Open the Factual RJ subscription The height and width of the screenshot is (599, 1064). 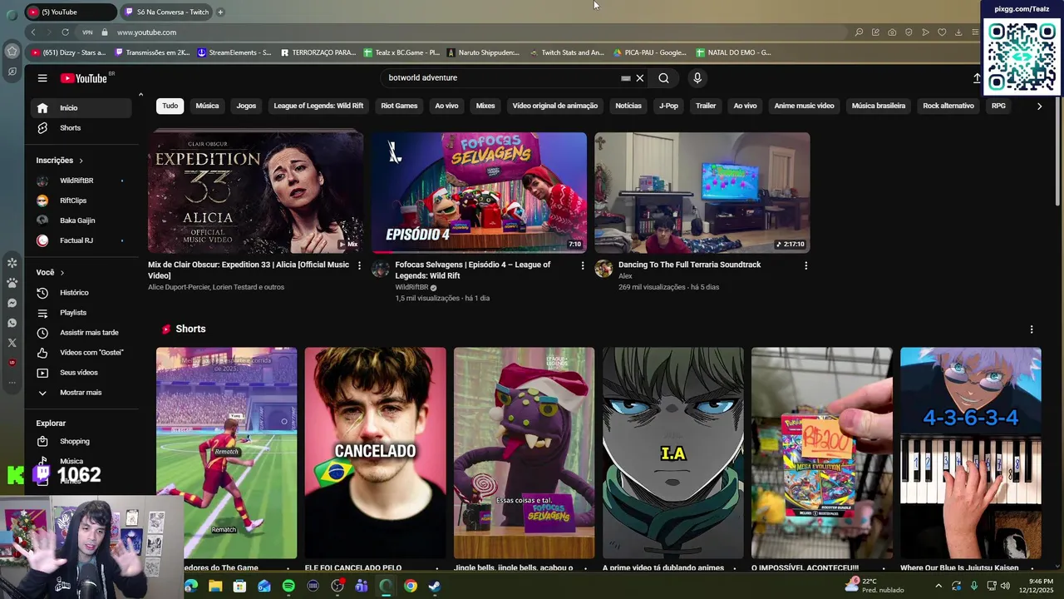click(81, 240)
